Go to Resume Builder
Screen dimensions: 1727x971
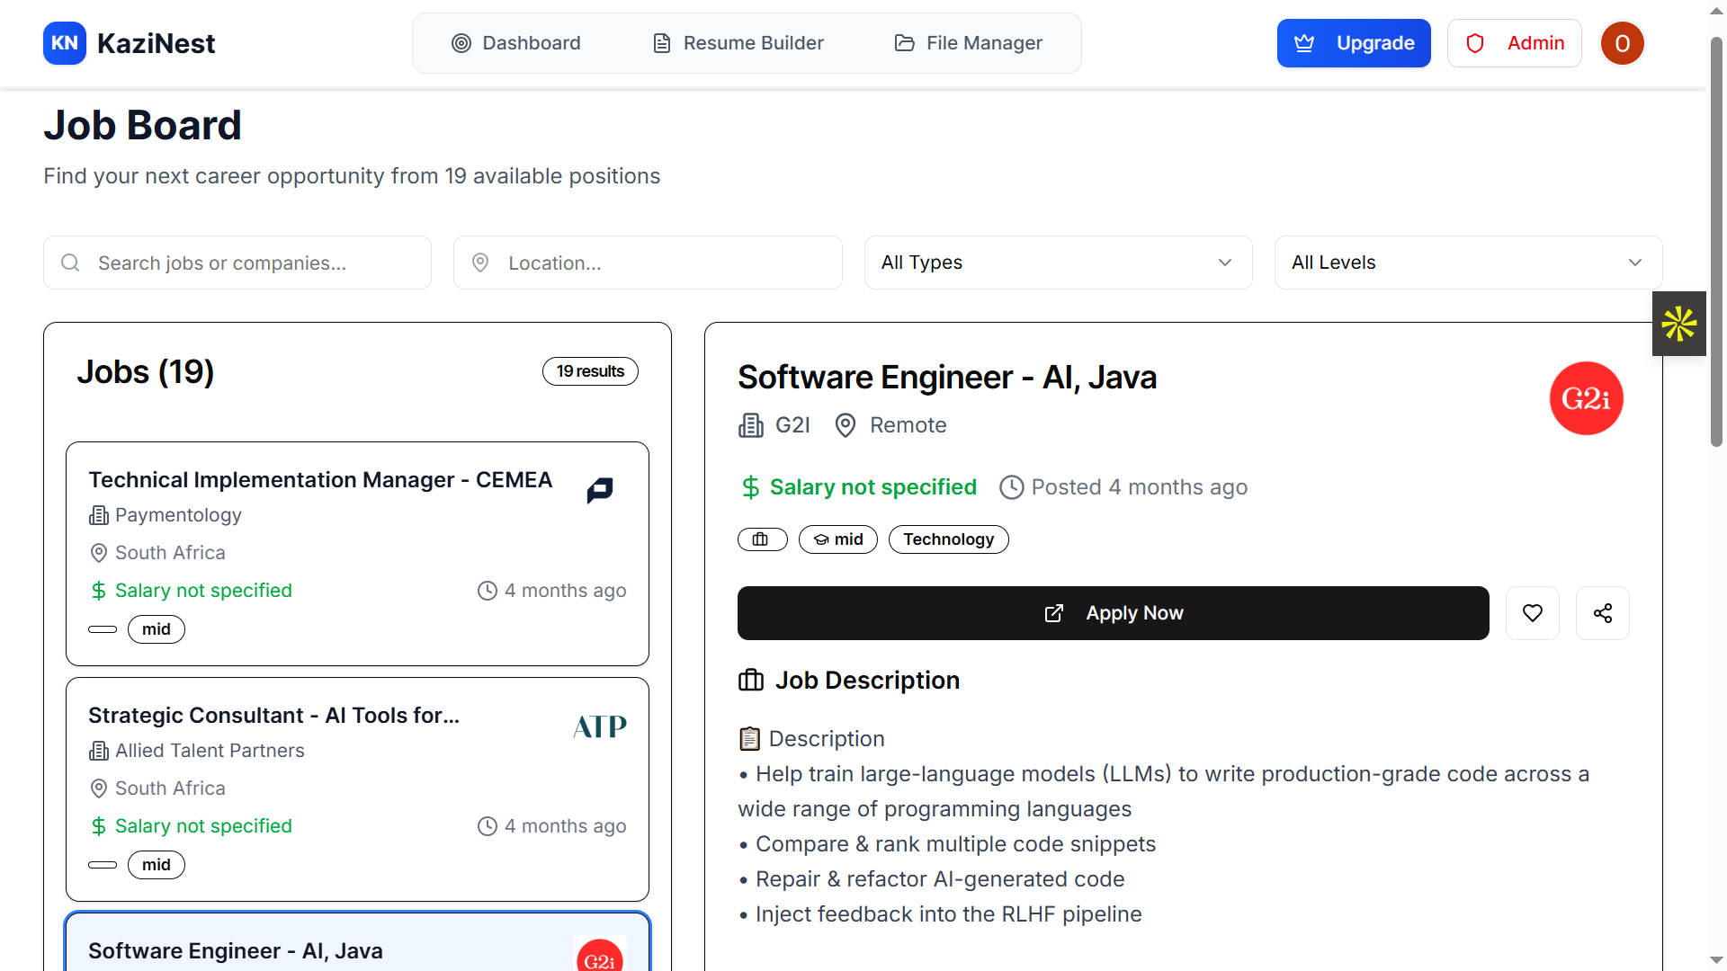(x=738, y=43)
